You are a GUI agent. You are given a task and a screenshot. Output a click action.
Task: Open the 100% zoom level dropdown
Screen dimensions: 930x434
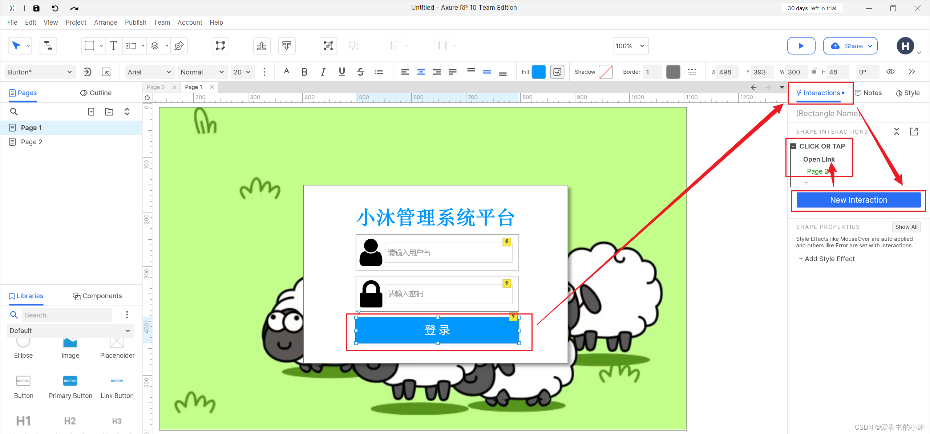click(x=630, y=46)
